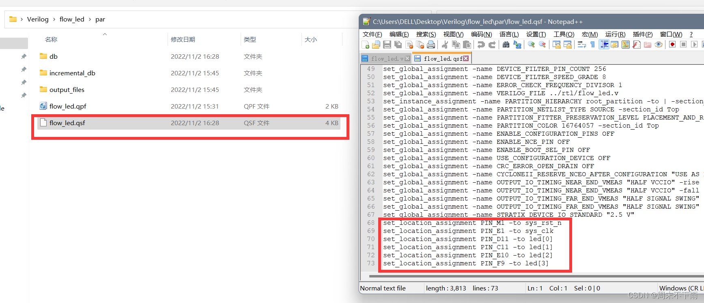Close the flow_led.v tab
Image resolution: width=704 pixels, height=303 pixels.
click(x=408, y=59)
